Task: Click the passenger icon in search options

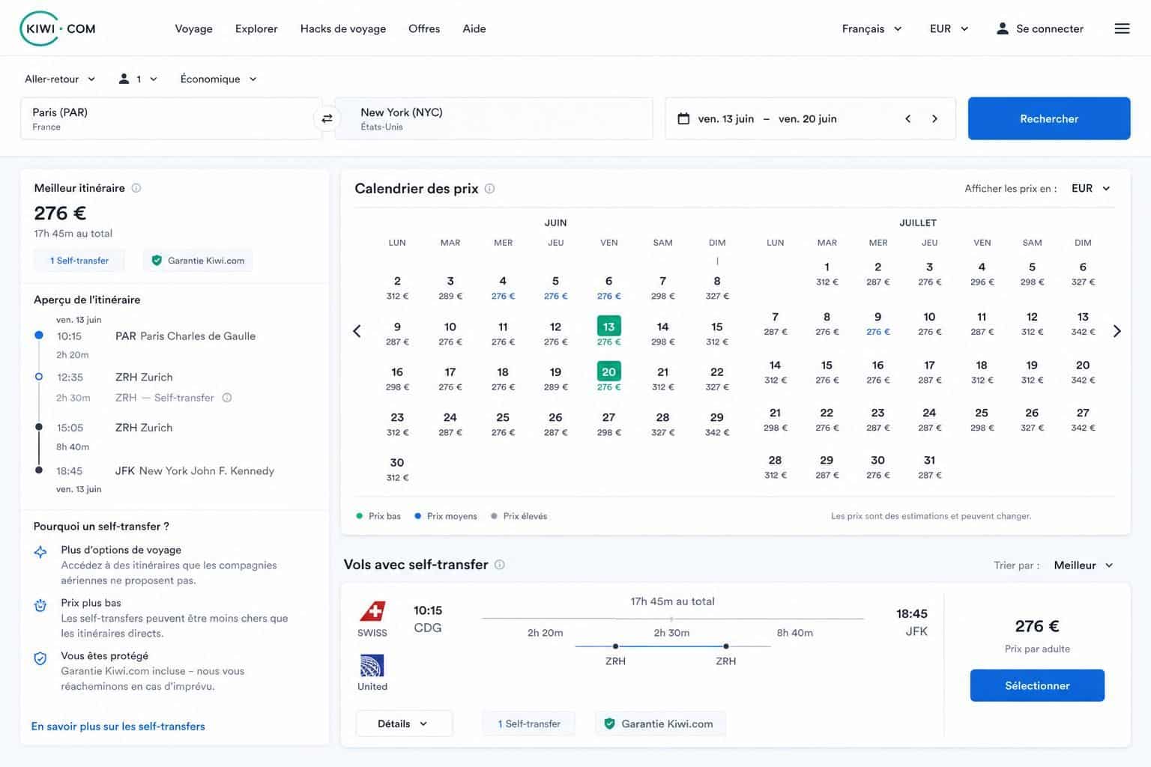Action: point(124,79)
